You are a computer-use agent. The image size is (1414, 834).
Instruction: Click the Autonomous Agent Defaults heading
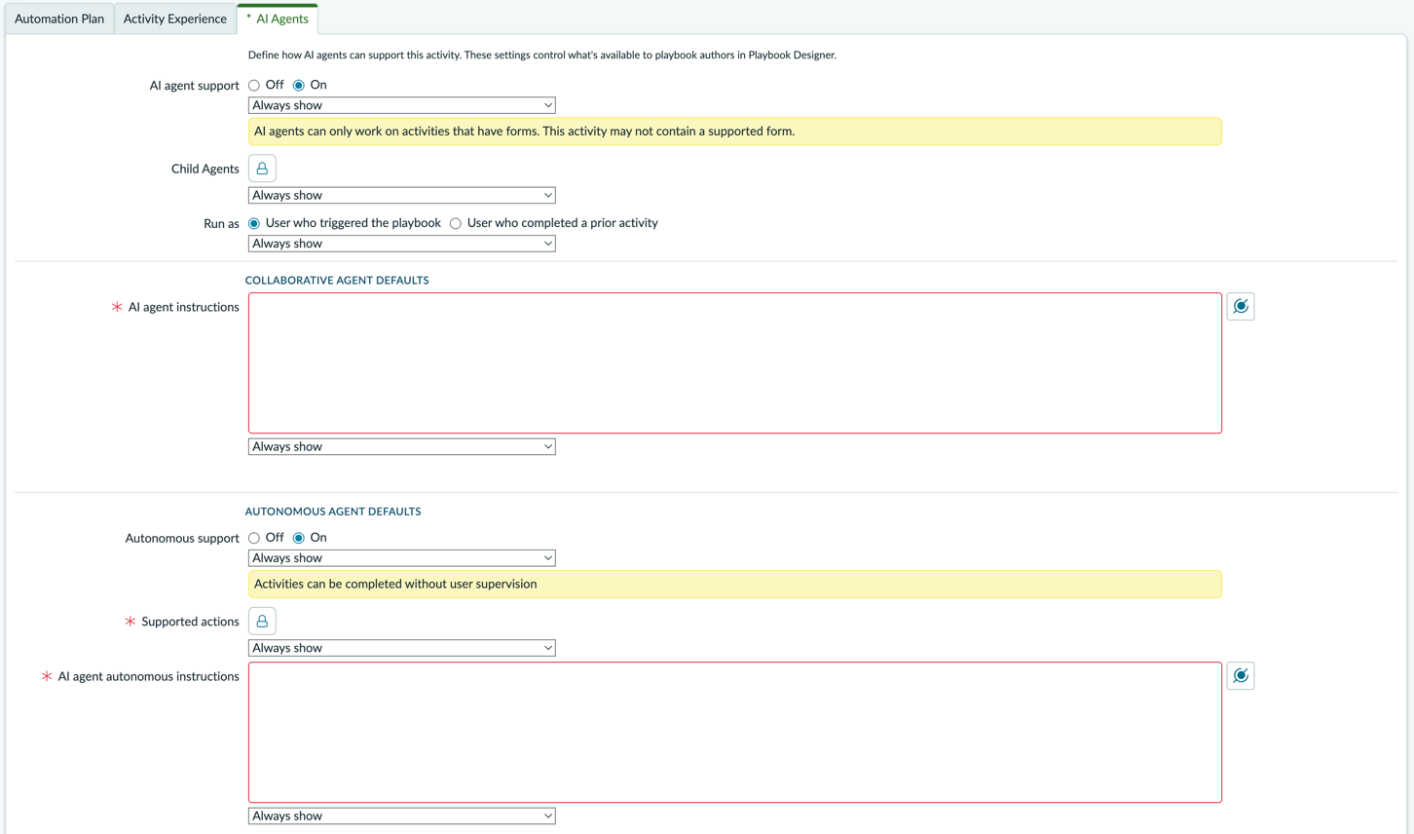[333, 512]
